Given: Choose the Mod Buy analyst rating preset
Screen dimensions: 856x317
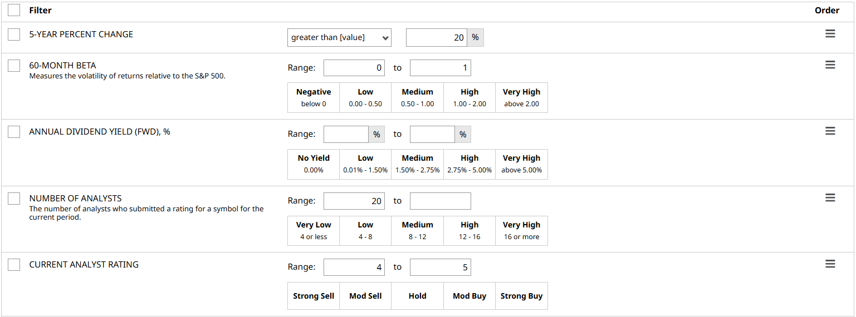Looking at the screenshot, I should [x=469, y=296].
